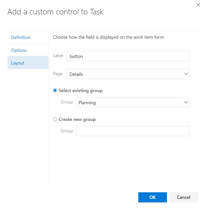
Task: Click the chevron arrow on Planning dropdown
Action: pos(186,102)
